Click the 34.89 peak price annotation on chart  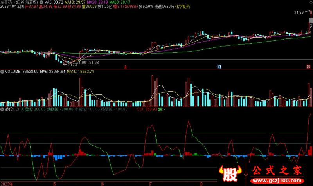(x=299, y=13)
